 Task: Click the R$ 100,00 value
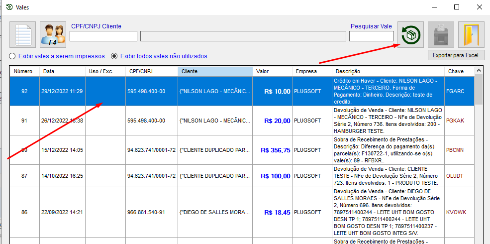(x=276, y=176)
